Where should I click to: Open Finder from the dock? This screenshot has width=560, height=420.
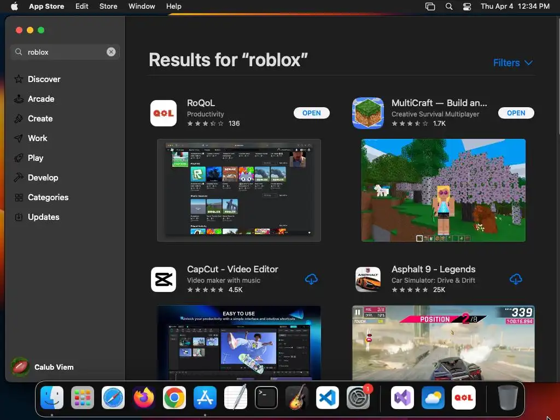(x=52, y=398)
